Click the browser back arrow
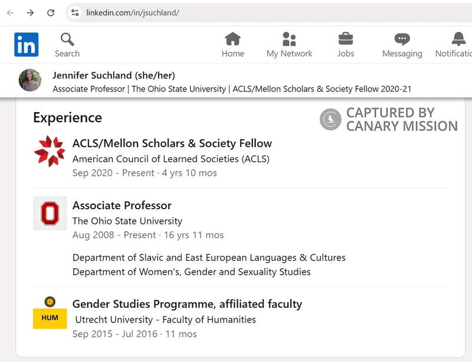This screenshot has height=362, width=472. click(10, 12)
